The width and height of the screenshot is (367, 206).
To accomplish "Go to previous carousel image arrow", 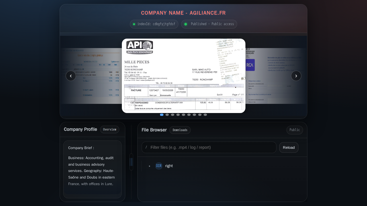I will pyautogui.click(x=71, y=76).
